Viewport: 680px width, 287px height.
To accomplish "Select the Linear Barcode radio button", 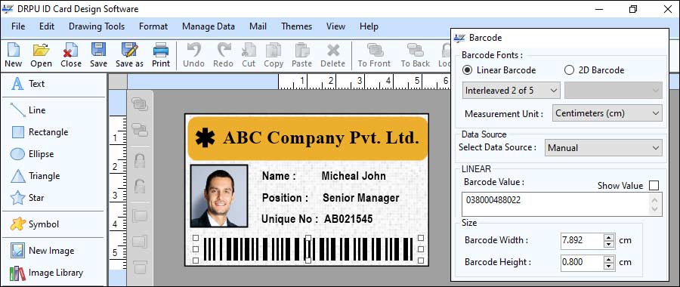I will point(468,69).
